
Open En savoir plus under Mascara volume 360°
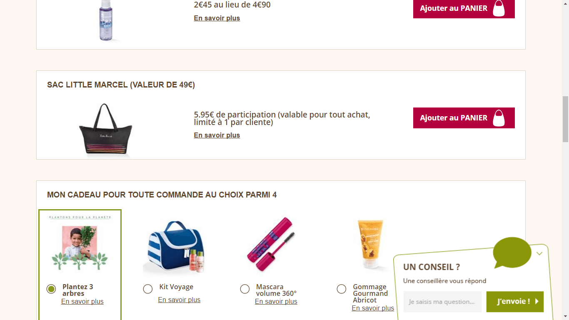[x=276, y=302]
